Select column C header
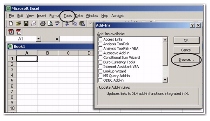The width and height of the screenshot is (210, 121). pos(68,53)
